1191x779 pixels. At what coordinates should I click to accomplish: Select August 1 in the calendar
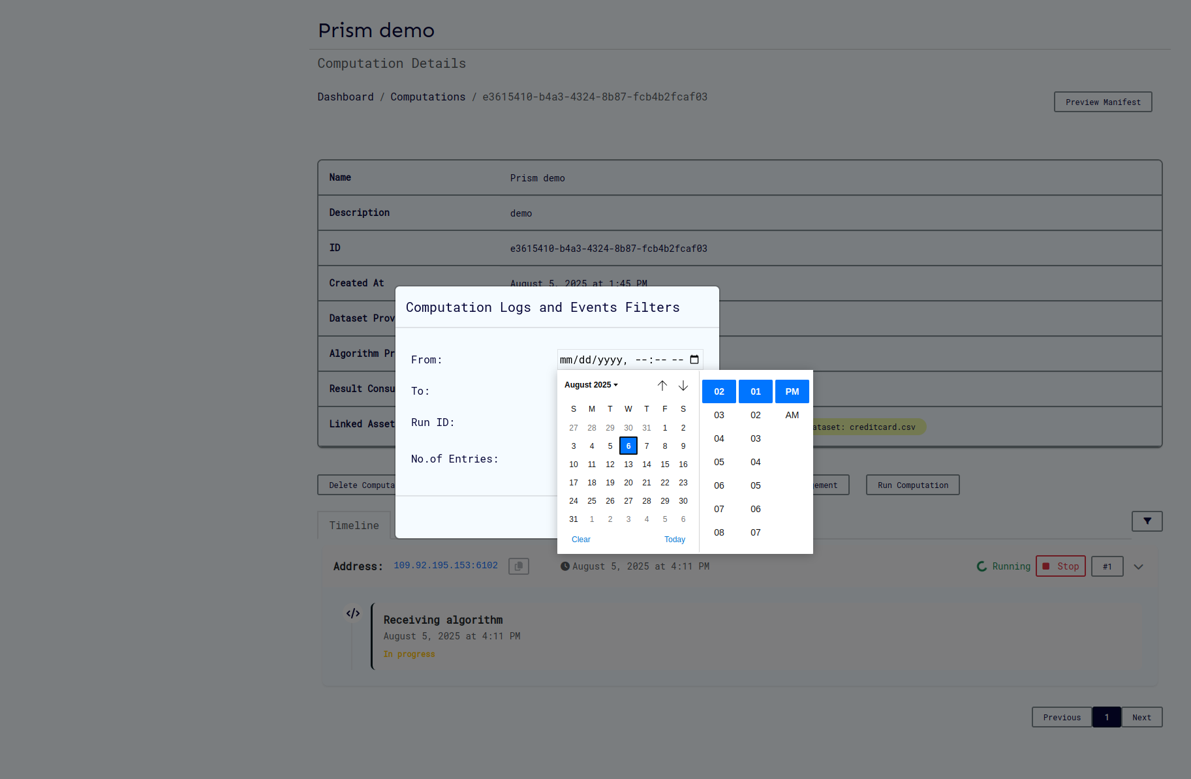tap(665, 428)
